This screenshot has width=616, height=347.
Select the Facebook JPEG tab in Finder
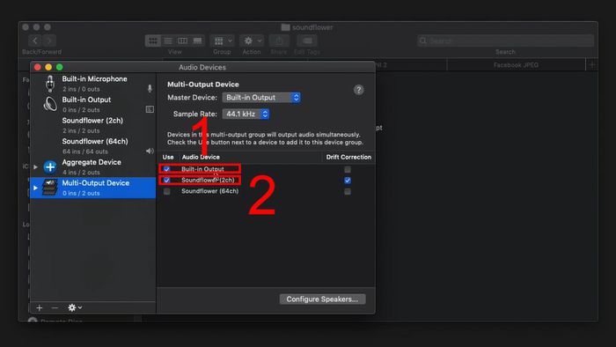(x=516, y=65)
